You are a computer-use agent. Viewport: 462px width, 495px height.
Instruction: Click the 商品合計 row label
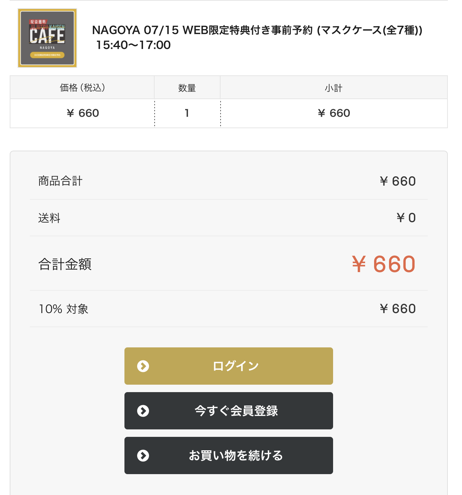point(60,181)
